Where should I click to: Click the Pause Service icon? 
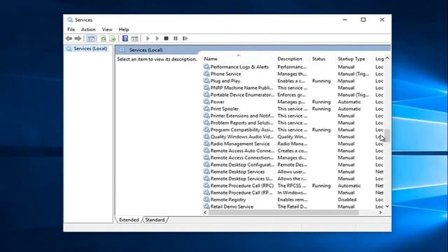[x=176, y=38]
